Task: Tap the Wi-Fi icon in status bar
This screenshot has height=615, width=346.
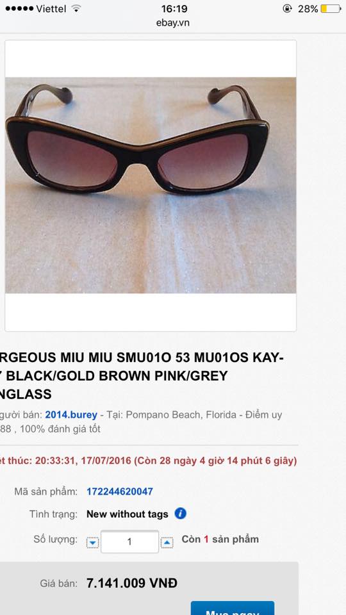Action: [x=76, y=8]
